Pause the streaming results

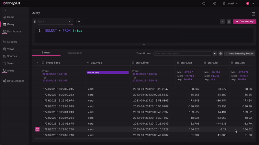click(215, 53)
